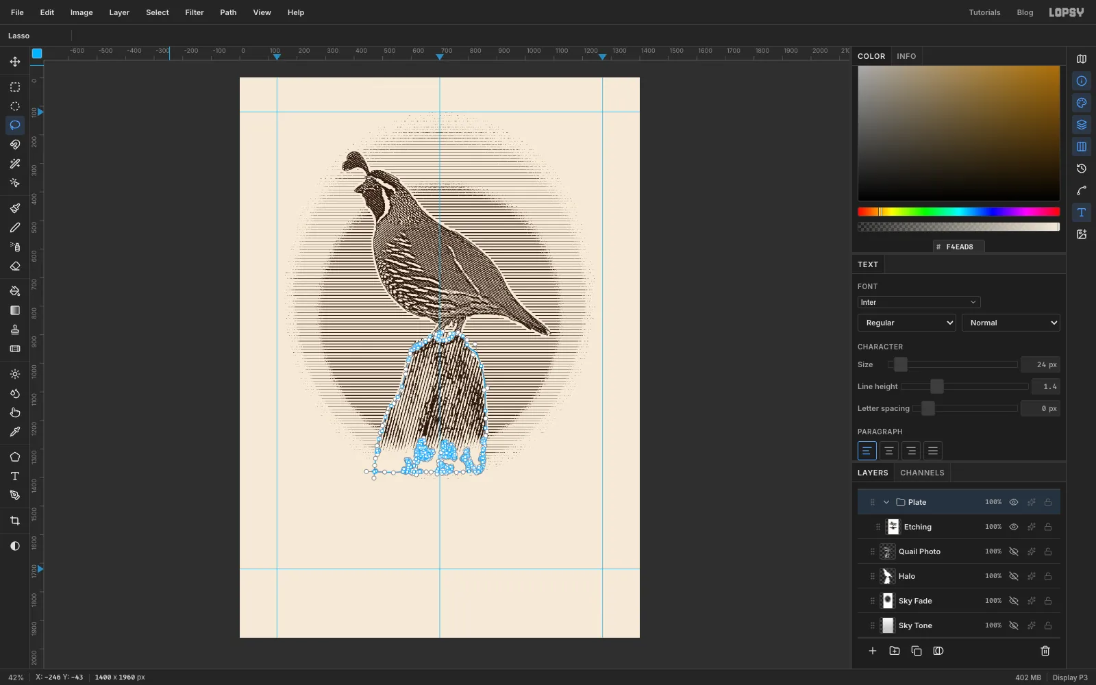Image resolution: width=1096 pixels, height=685 pixels.
Task: Select the Move tool
Action: (x=15, y=62)
